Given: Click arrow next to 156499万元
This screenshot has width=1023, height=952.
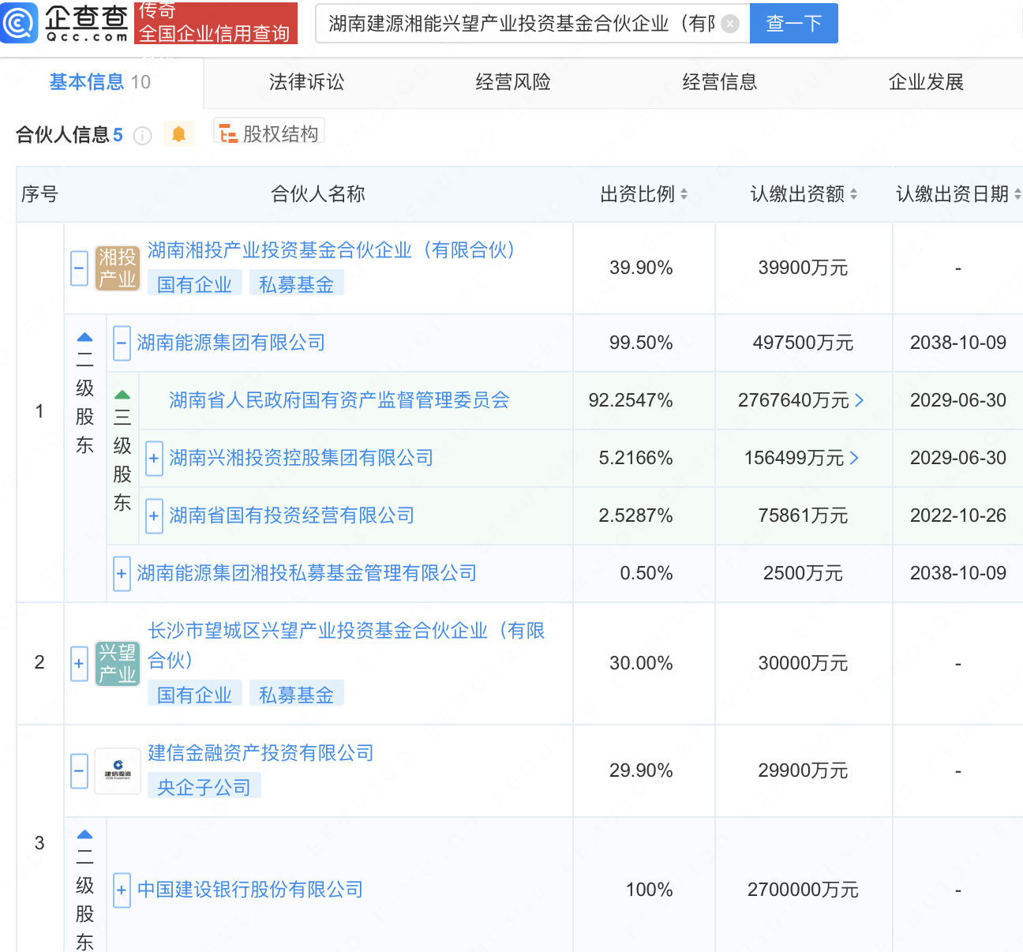Looking at the screenshot, I should click(854, 459).
